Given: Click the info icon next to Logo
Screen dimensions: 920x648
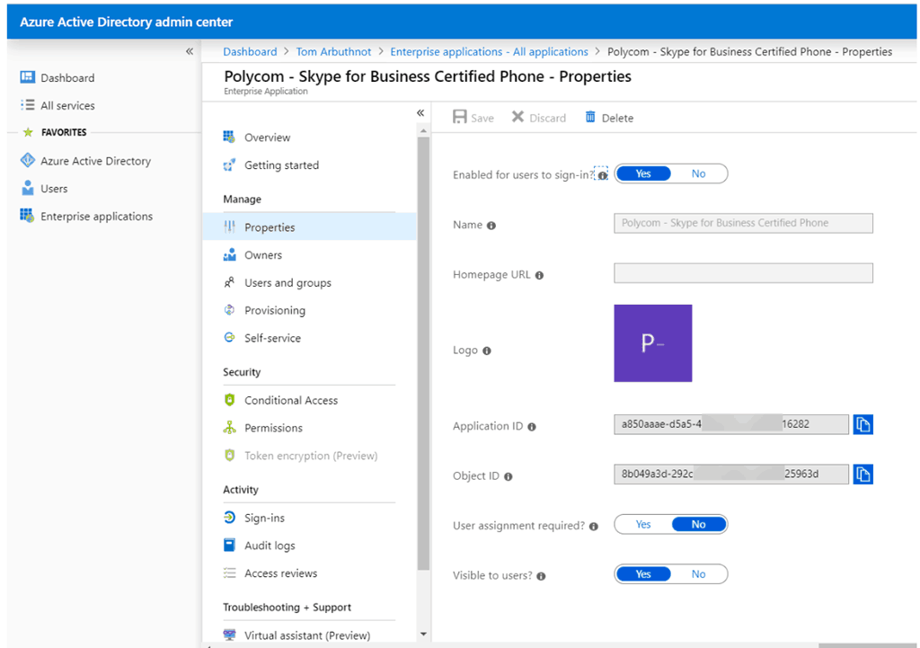Looking at the screenshot, I should pyautogui.click(x=487, y=351).
